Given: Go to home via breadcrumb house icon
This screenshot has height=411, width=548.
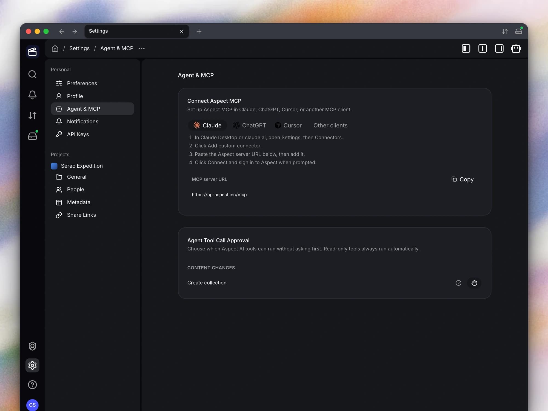Looking at the screenshot, I should click(55, 48).
